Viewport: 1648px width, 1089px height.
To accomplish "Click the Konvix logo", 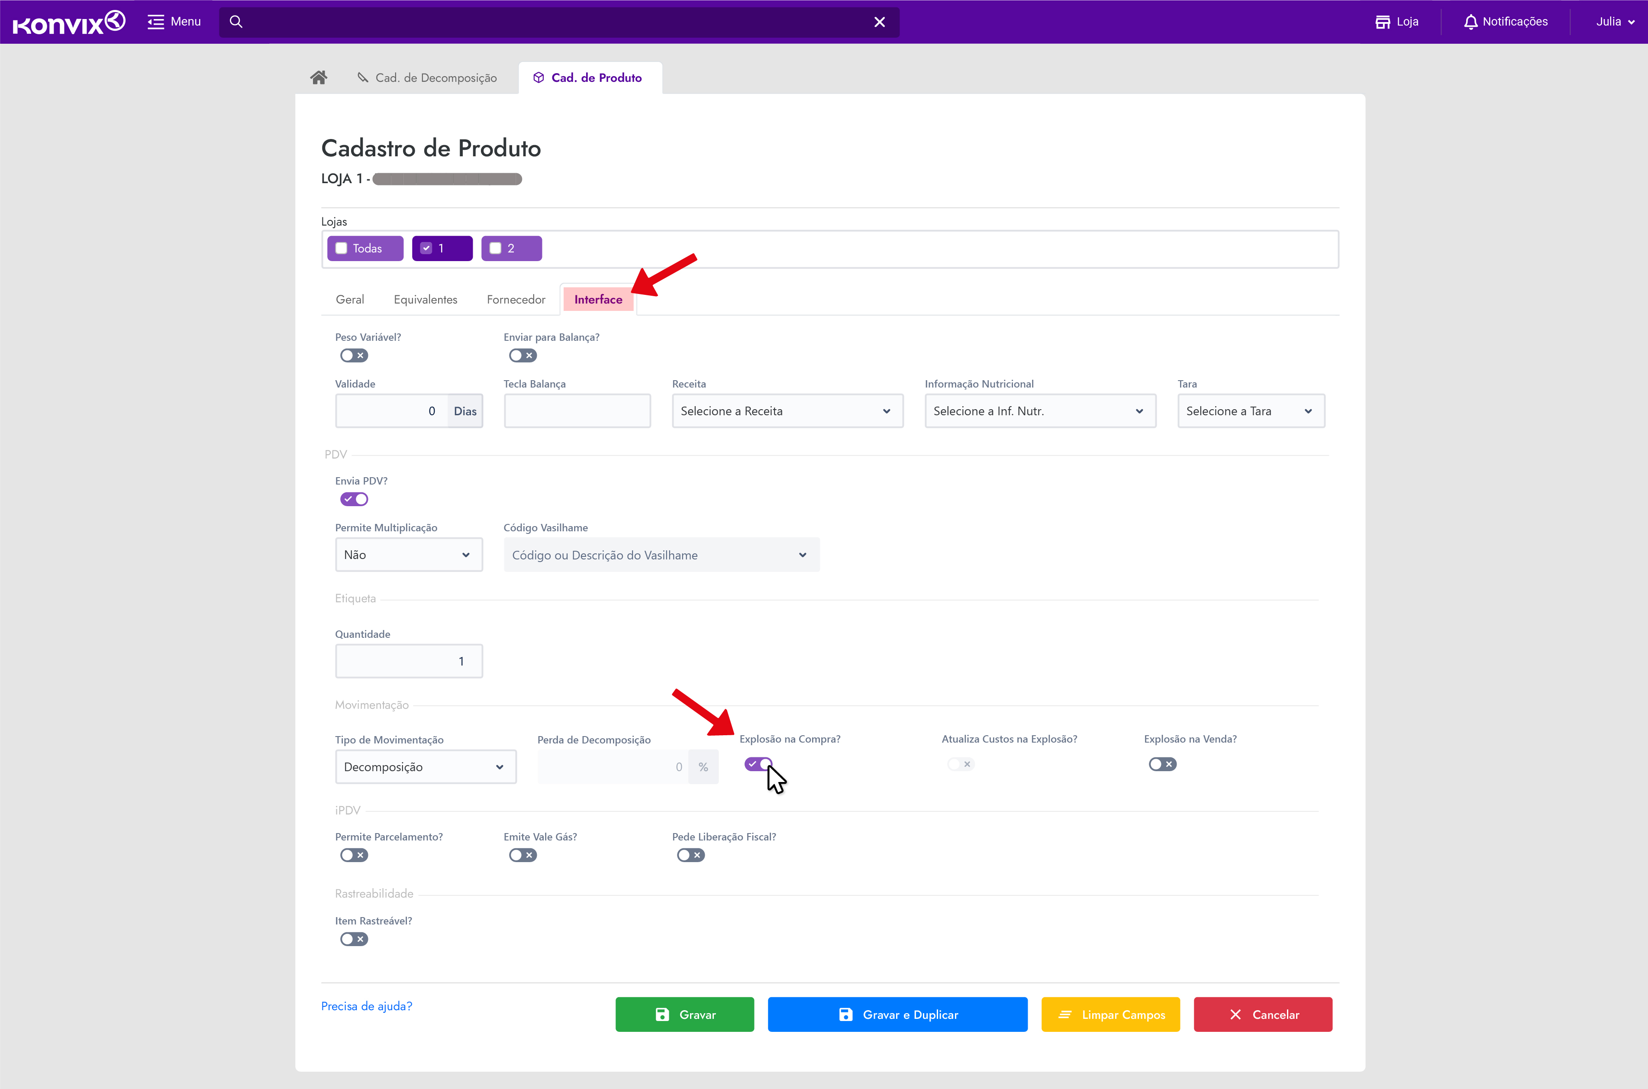I will coord(69,22).
